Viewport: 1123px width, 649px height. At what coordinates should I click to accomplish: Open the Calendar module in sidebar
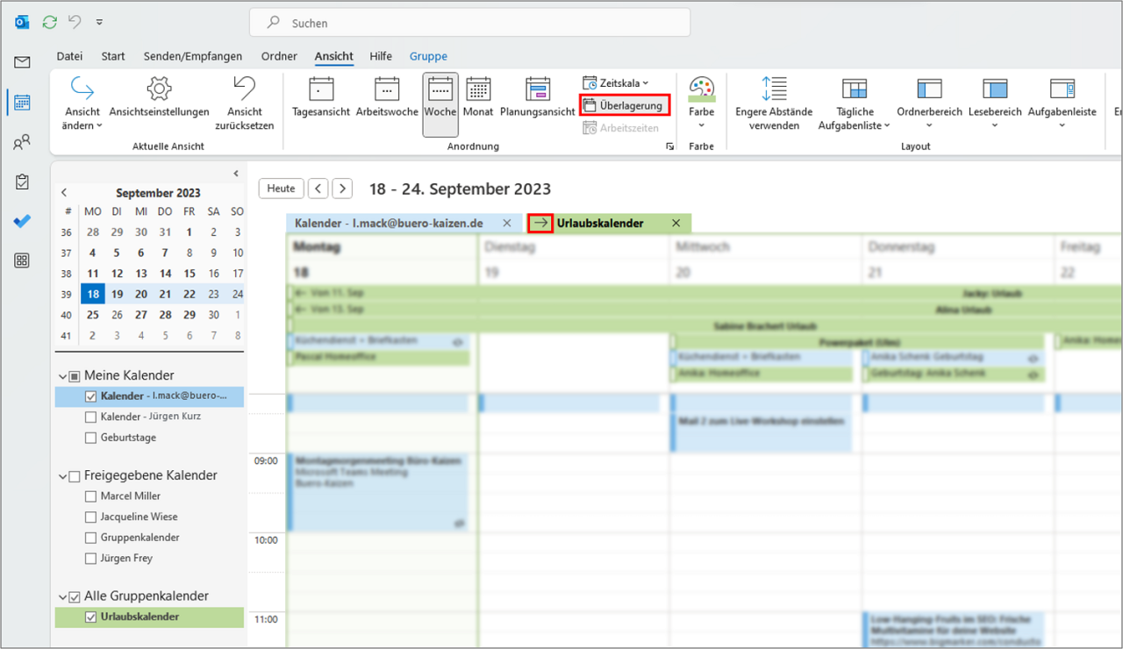(22, 102)
